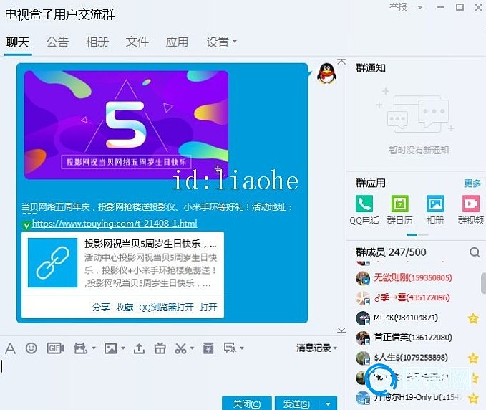
Task: Click the 关闭(C) button
Action: click(247, 404)
